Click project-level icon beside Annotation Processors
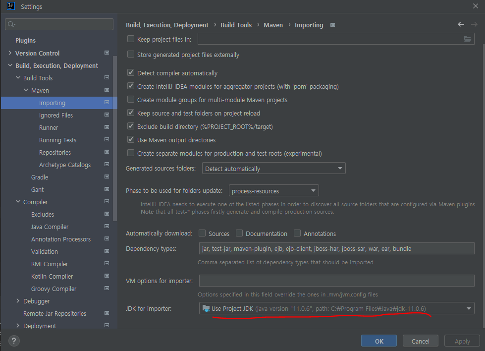 [107, 238]
